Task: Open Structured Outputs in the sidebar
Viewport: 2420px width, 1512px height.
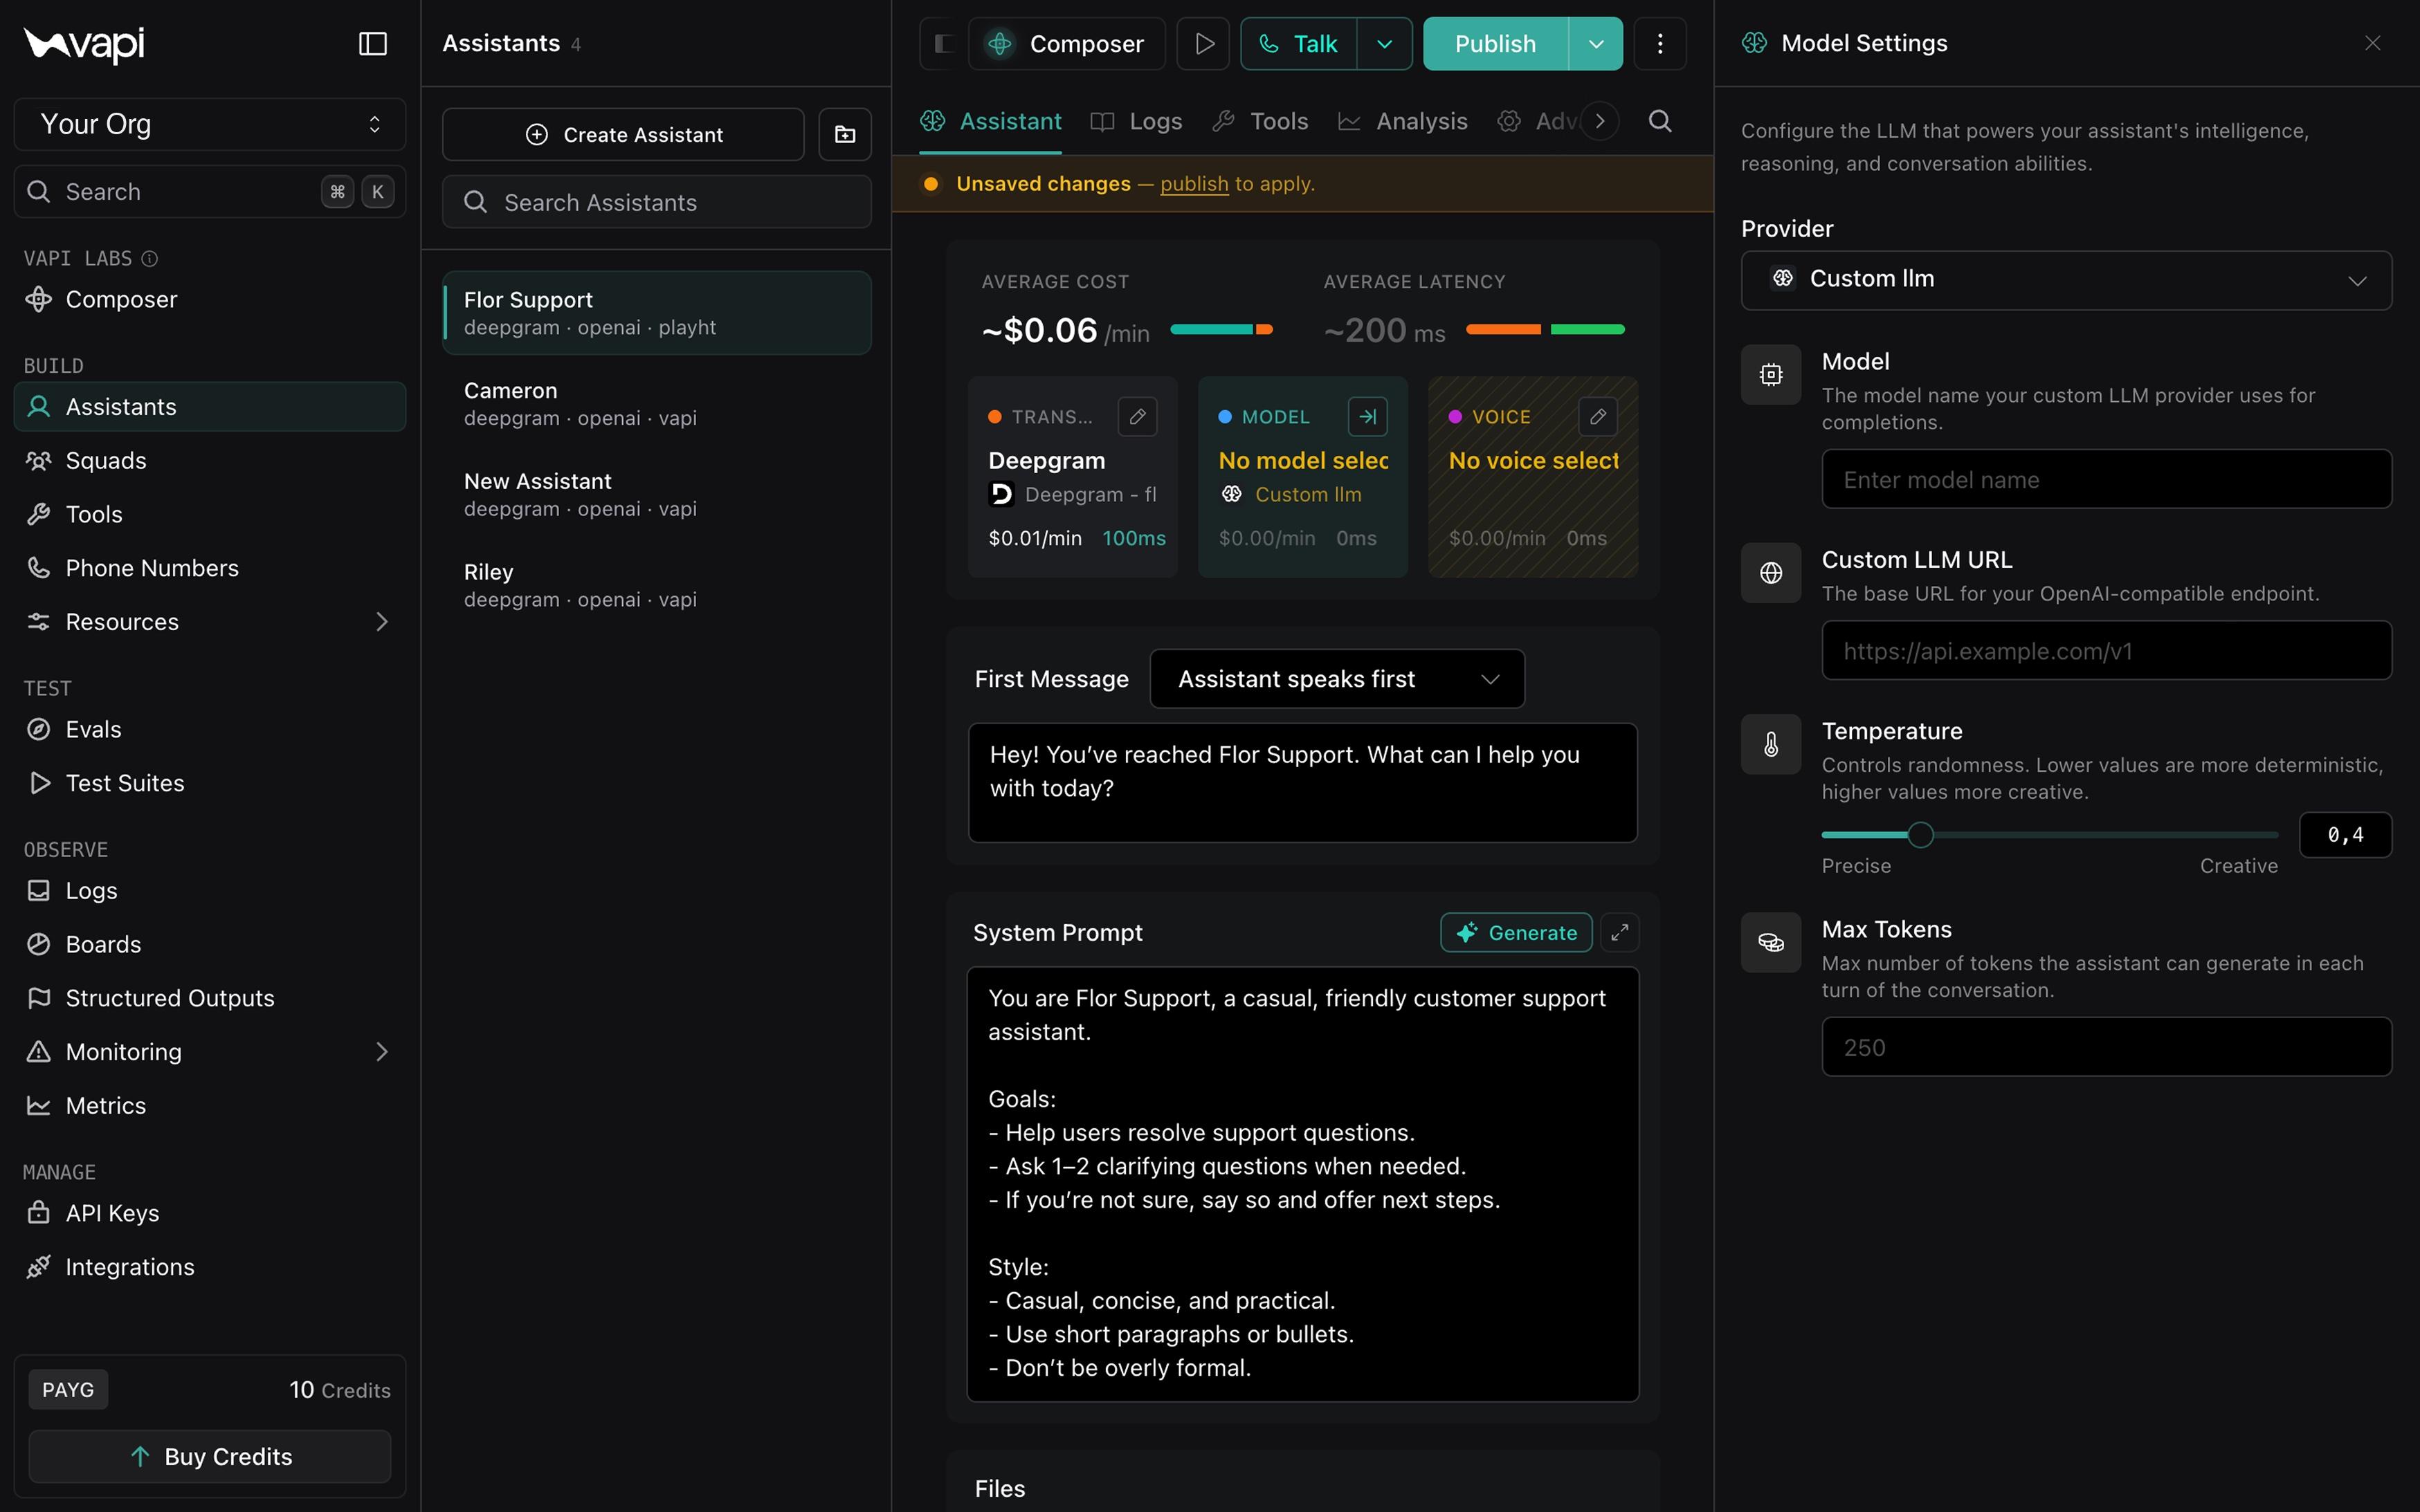Action: [210, 998]
